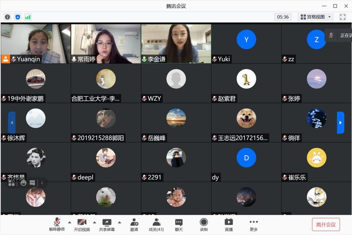Start recording with 录制 button
Image resolution: width=352 pixels, height=235 pixels.
click(x=203, y=224)
